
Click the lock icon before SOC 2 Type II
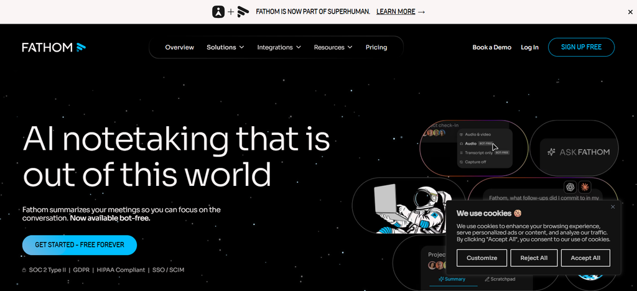tap(24, 270)
